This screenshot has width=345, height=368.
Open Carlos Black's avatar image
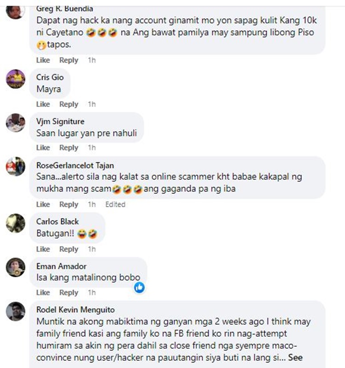tap(16, 223)
